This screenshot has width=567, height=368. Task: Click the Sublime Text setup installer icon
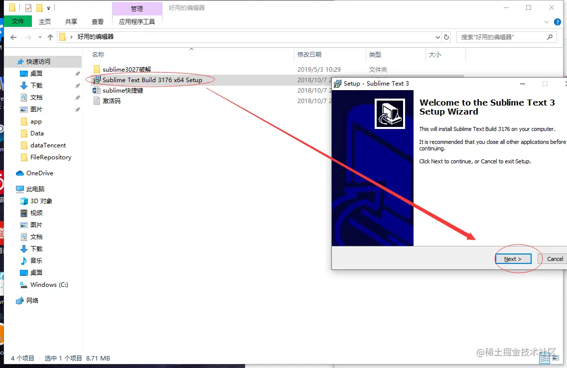[97, 80]
